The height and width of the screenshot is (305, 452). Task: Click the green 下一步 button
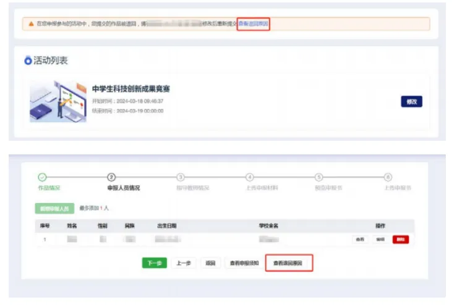[x=155, y=263]
